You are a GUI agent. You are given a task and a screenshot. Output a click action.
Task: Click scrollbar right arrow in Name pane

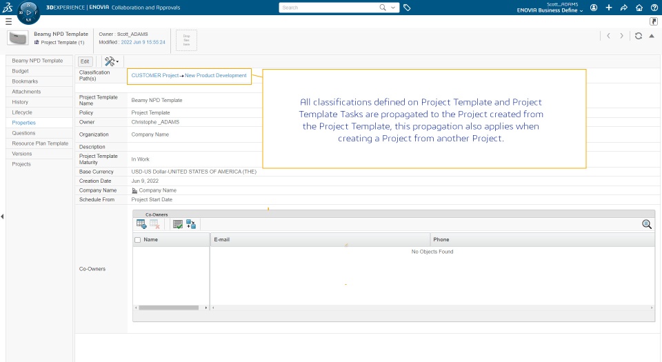click(x=206, y=308)
